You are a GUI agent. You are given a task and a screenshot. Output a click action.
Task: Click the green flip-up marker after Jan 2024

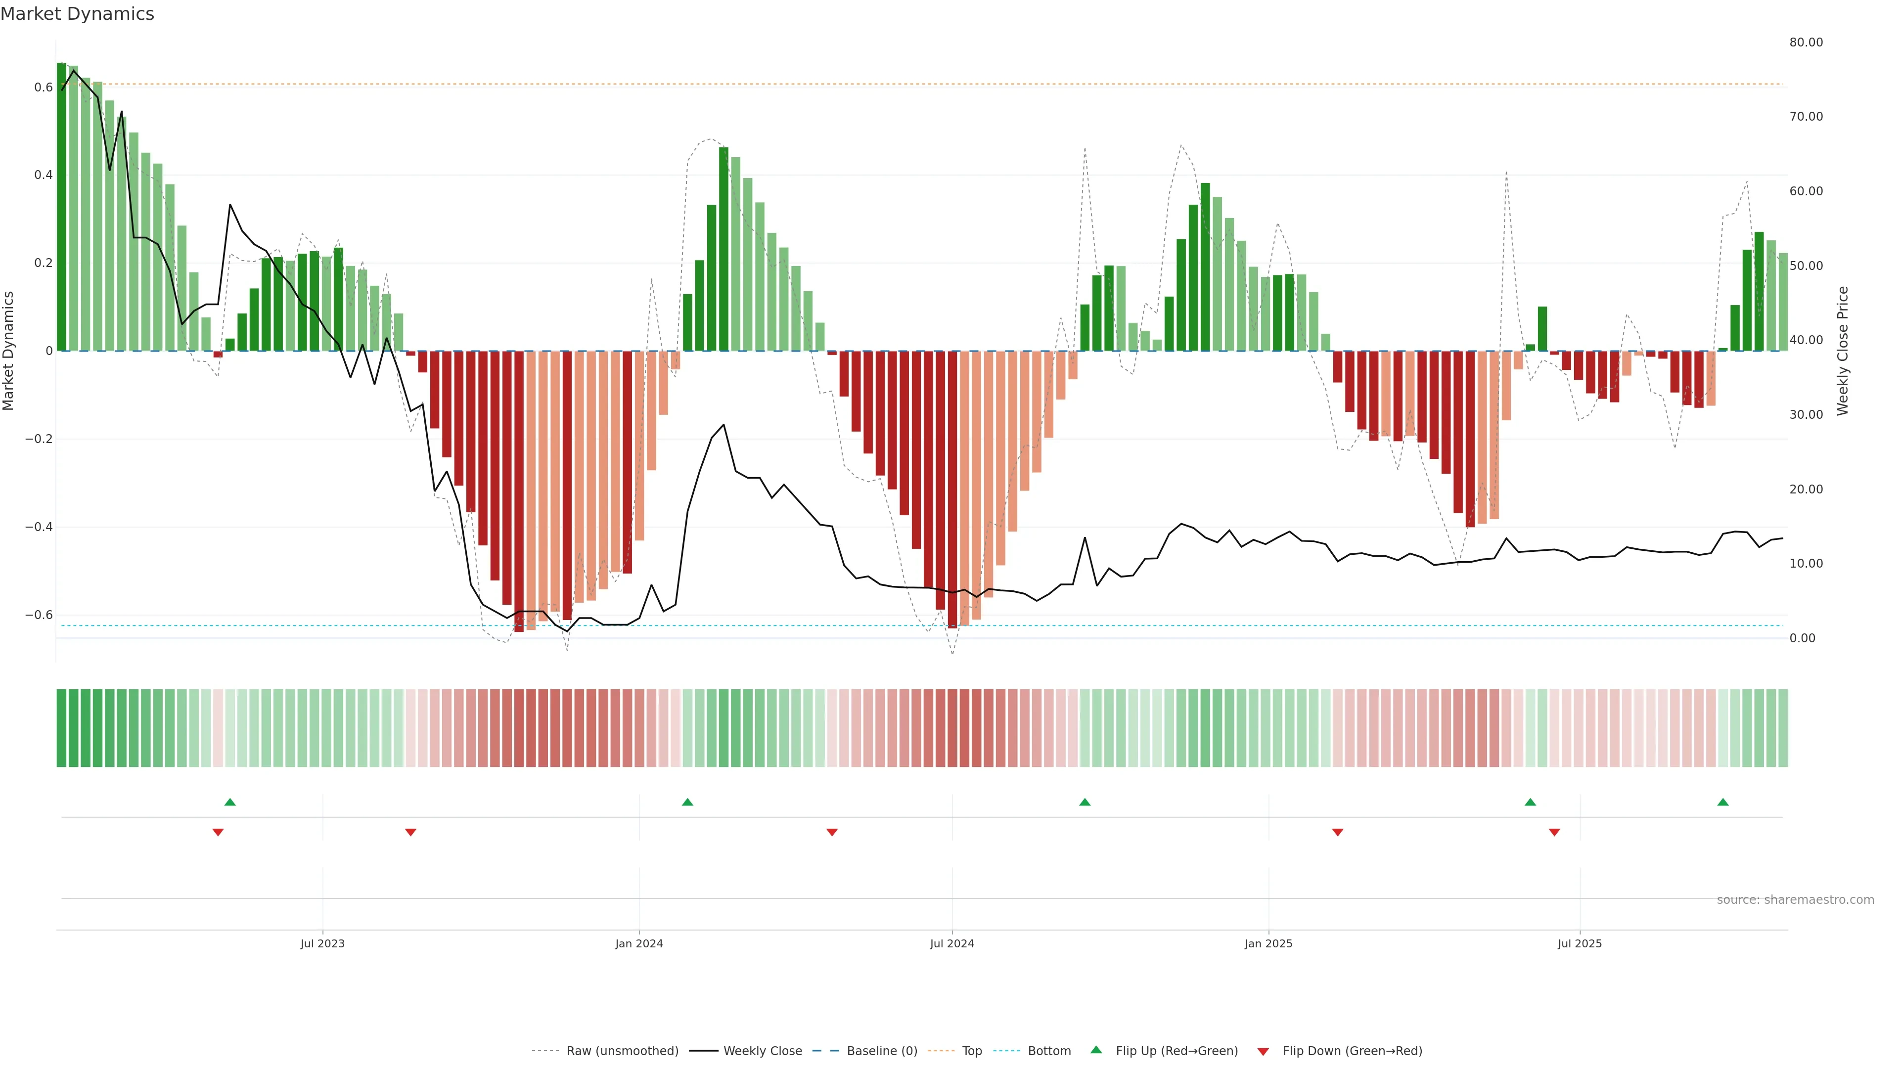pyautogui.click(x=688, y=802)
